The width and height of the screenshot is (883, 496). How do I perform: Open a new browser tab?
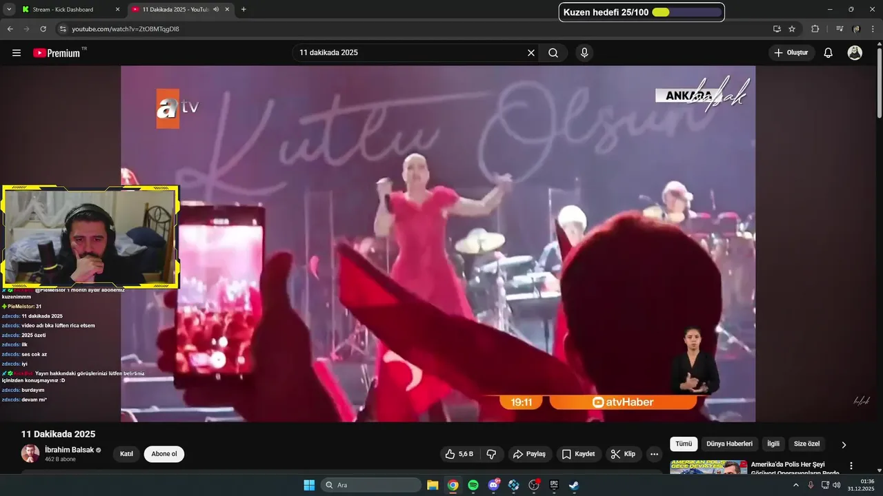244,10
